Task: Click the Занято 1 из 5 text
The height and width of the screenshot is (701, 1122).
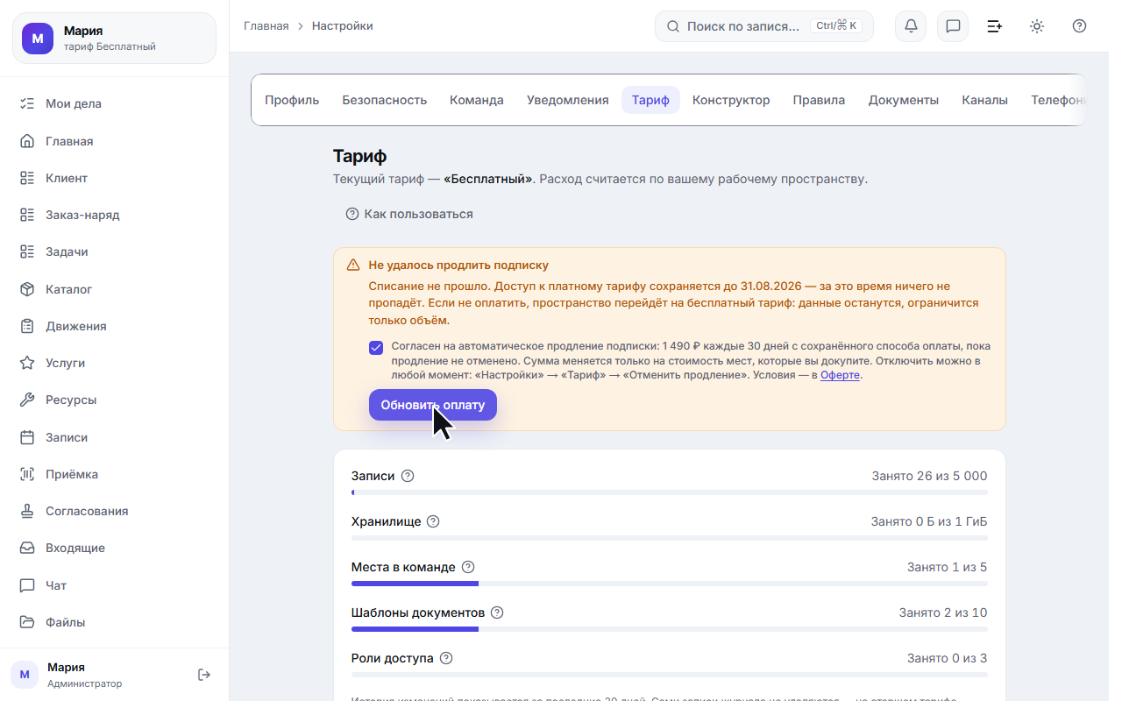Action: (x=947, y=567)
